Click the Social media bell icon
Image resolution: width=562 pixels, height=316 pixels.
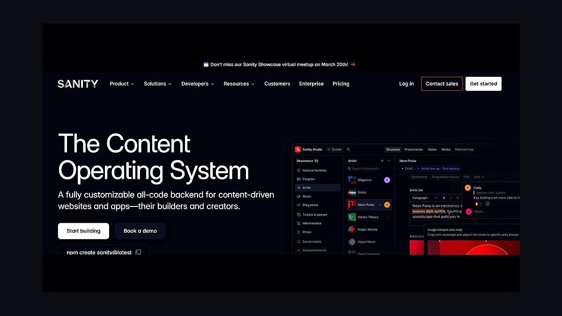299,242
